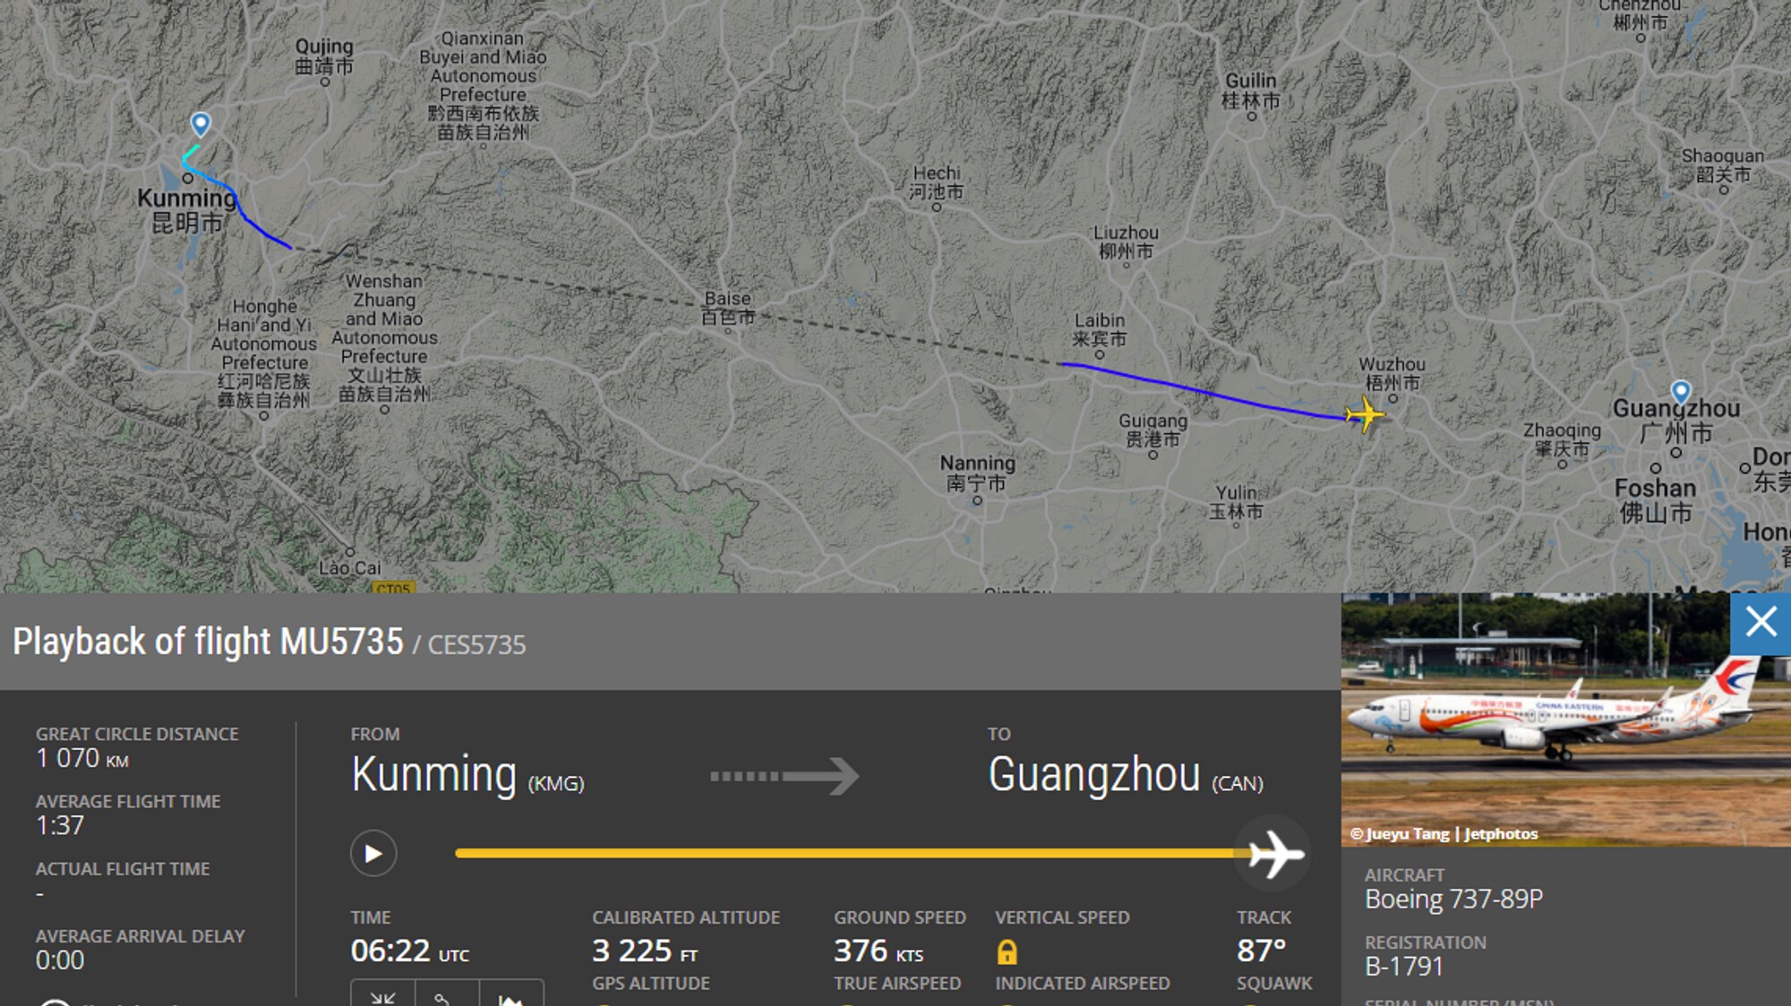
Task: Toggle the center-on-aircraft button under time
Action: coord(382,995)
